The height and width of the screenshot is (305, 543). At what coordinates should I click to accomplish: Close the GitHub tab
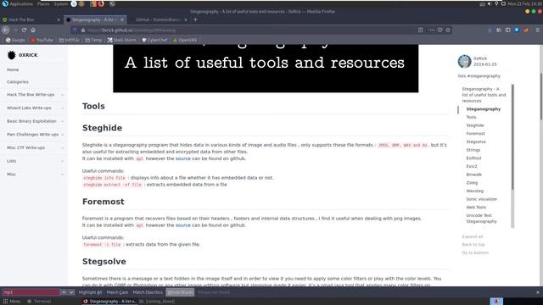click(x=186, y=19)
